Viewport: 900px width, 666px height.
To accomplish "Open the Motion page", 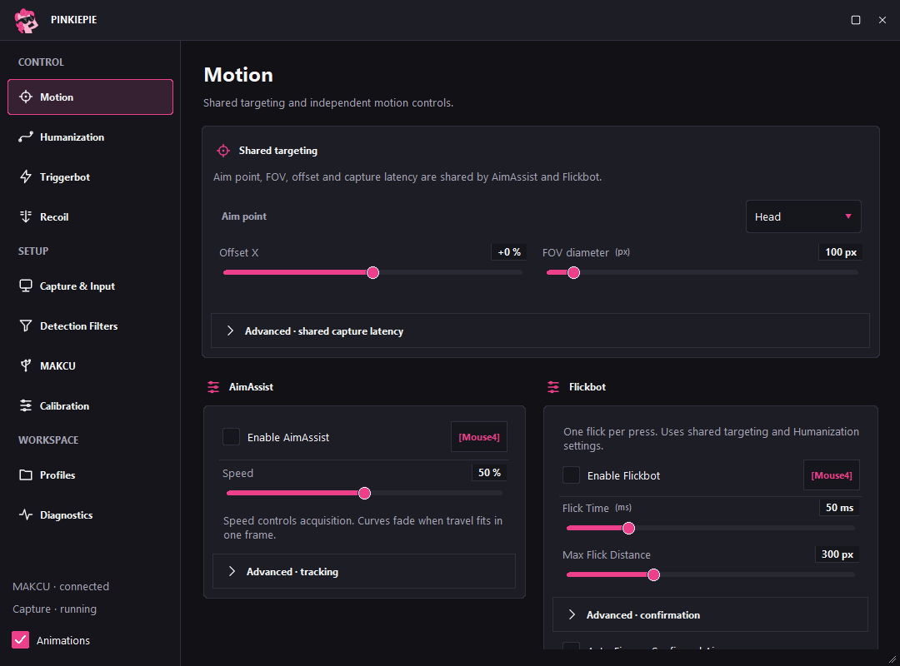I will (90, 97).
